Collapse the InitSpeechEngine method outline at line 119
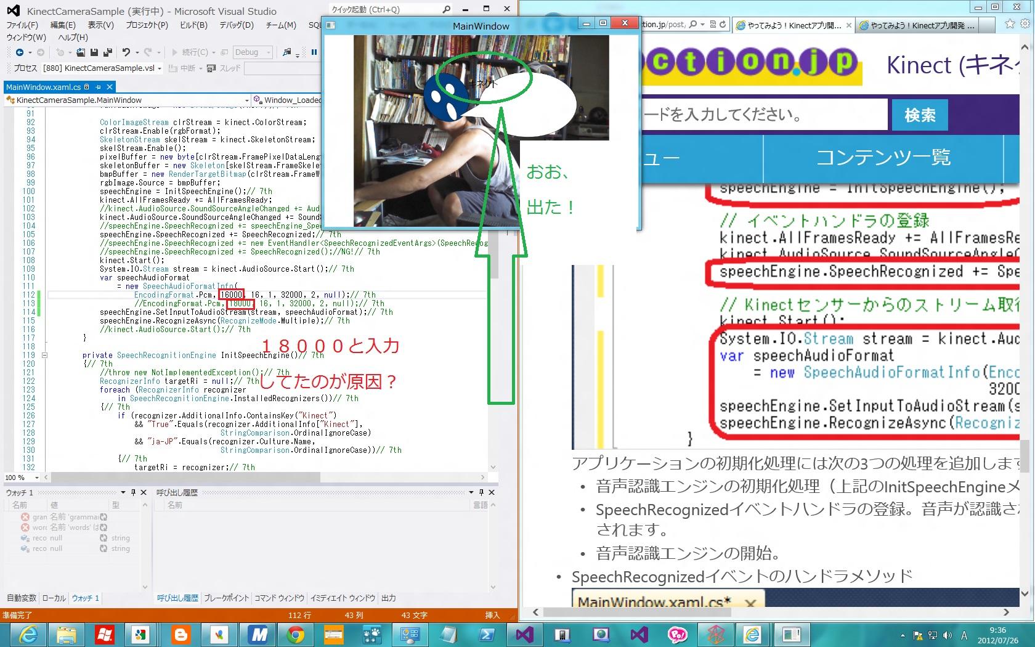The height and width of the screenshot is (647, 1035). point(44,355)
